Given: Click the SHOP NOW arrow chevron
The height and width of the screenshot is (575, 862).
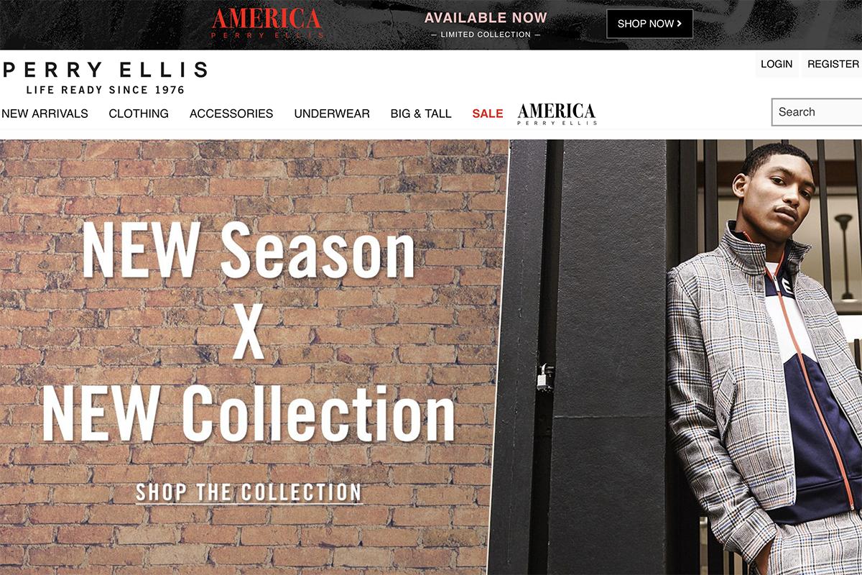Looking at the screenshot, I should 679,24.
